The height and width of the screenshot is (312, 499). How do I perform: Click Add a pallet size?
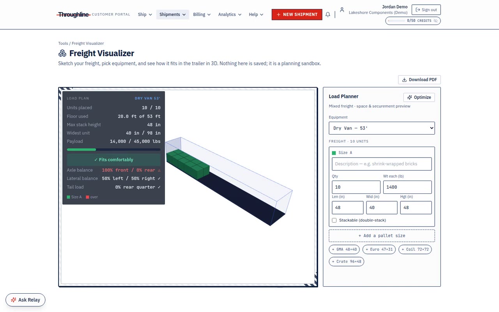point(382,236)
